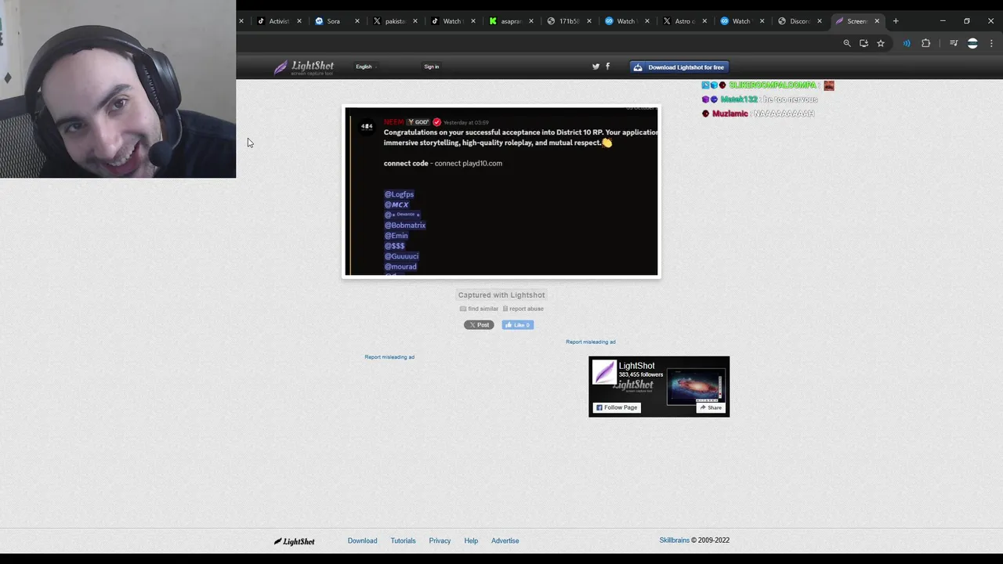This screenshot has width=1003, height=564.
Task: Click Follow Page in Facebook widget
Action: pos(617,407)
